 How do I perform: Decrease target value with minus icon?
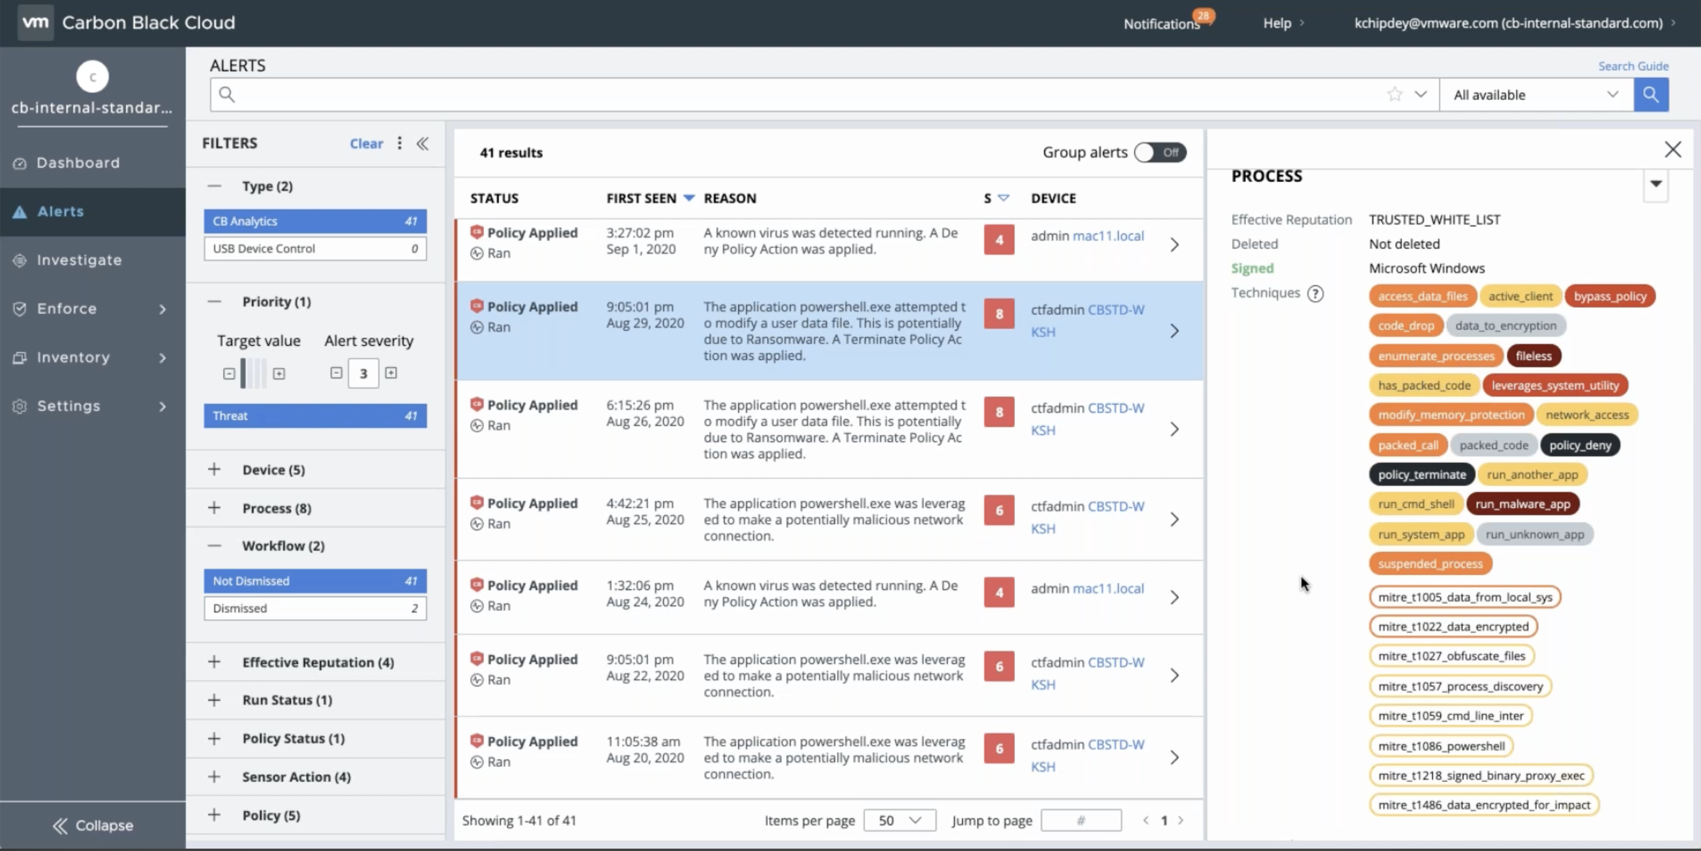point(229,373)
